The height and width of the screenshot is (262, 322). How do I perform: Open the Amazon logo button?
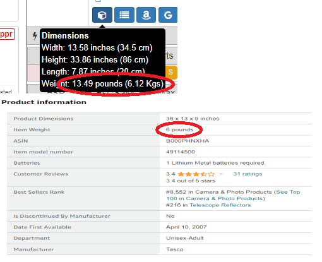[x=146, y=15]
